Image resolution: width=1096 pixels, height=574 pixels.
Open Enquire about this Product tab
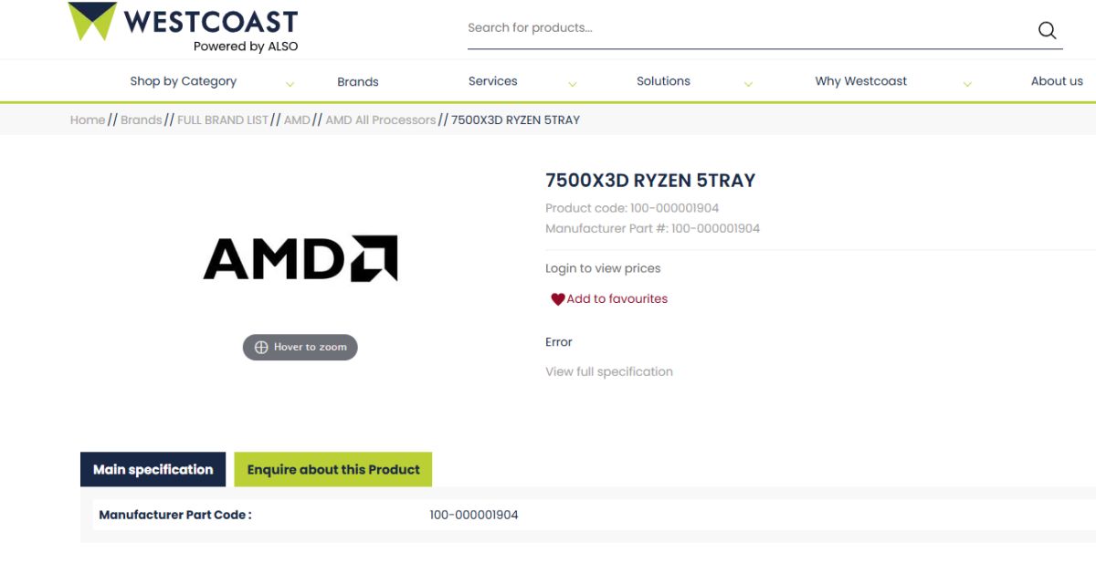tap(333, 470)
